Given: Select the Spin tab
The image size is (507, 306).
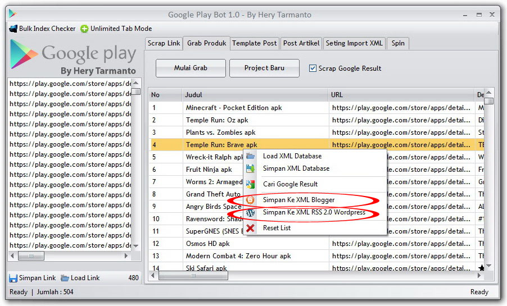Looking at the screenshot, I should [398, 43].
